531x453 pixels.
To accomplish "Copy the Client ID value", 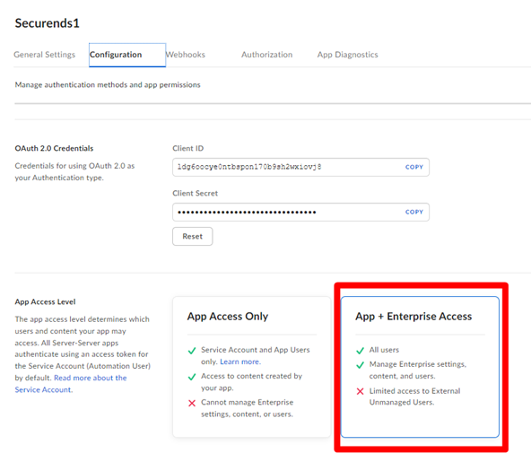I will [x=414, y=167].
